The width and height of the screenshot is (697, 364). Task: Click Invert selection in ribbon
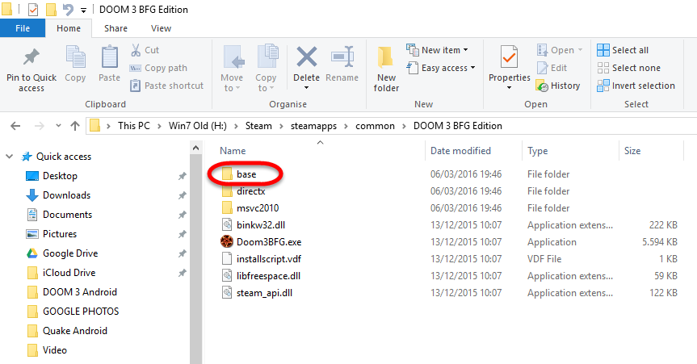tap(636, 86)
